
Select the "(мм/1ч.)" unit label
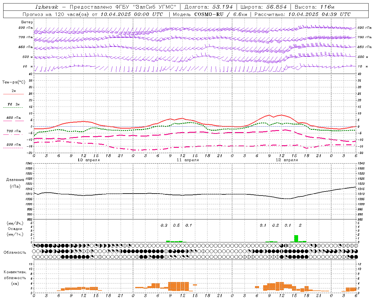coord(15,234)
